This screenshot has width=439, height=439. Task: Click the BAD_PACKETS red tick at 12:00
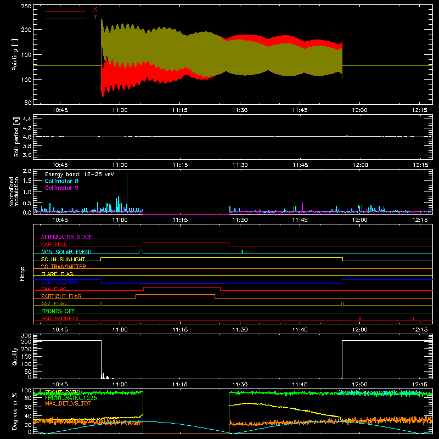click(x=360, y=318)
